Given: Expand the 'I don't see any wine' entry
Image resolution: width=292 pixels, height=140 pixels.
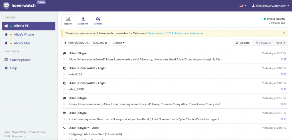Looking at the screenshot, I should click(64, 119).
